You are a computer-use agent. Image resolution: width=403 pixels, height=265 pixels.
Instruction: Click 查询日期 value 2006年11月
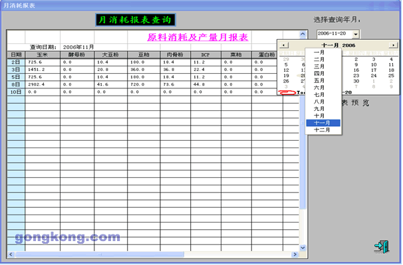click(78, 47)
